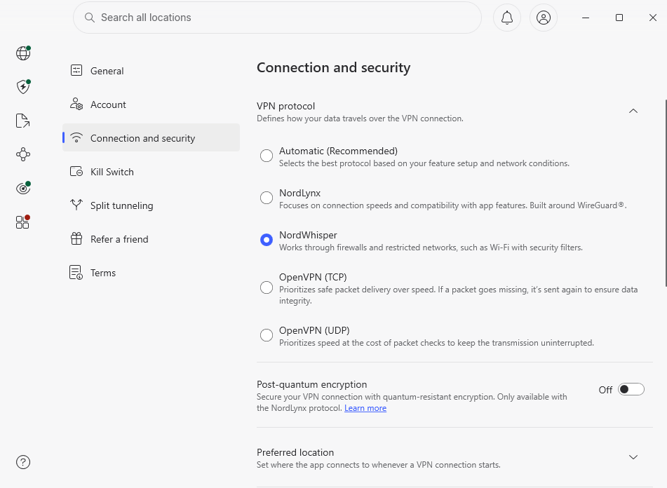Select the NordLynx protocol radio button

267,198
